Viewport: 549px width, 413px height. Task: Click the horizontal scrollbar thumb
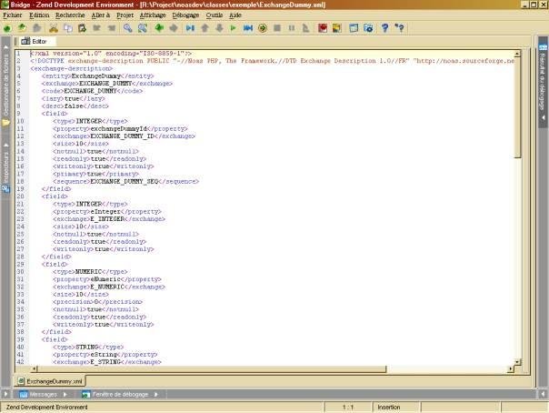coord(212,368)
